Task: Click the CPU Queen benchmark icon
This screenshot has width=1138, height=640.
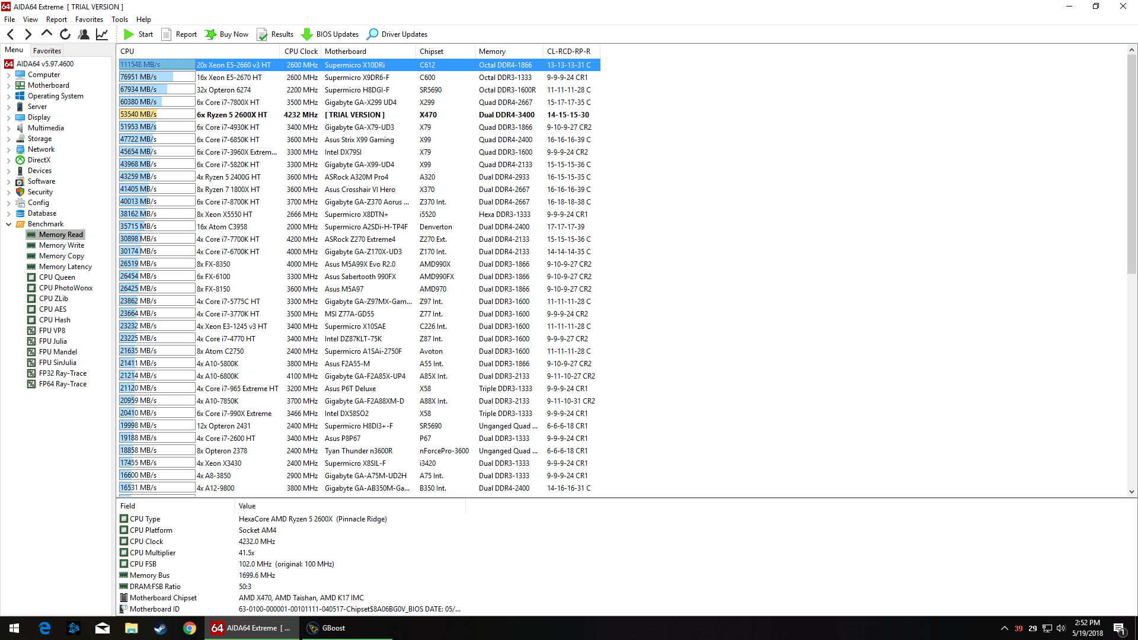Action: click(31, 277)
